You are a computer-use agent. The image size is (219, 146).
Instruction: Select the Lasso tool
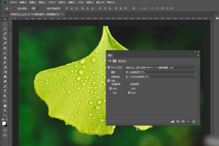point(5,29)
